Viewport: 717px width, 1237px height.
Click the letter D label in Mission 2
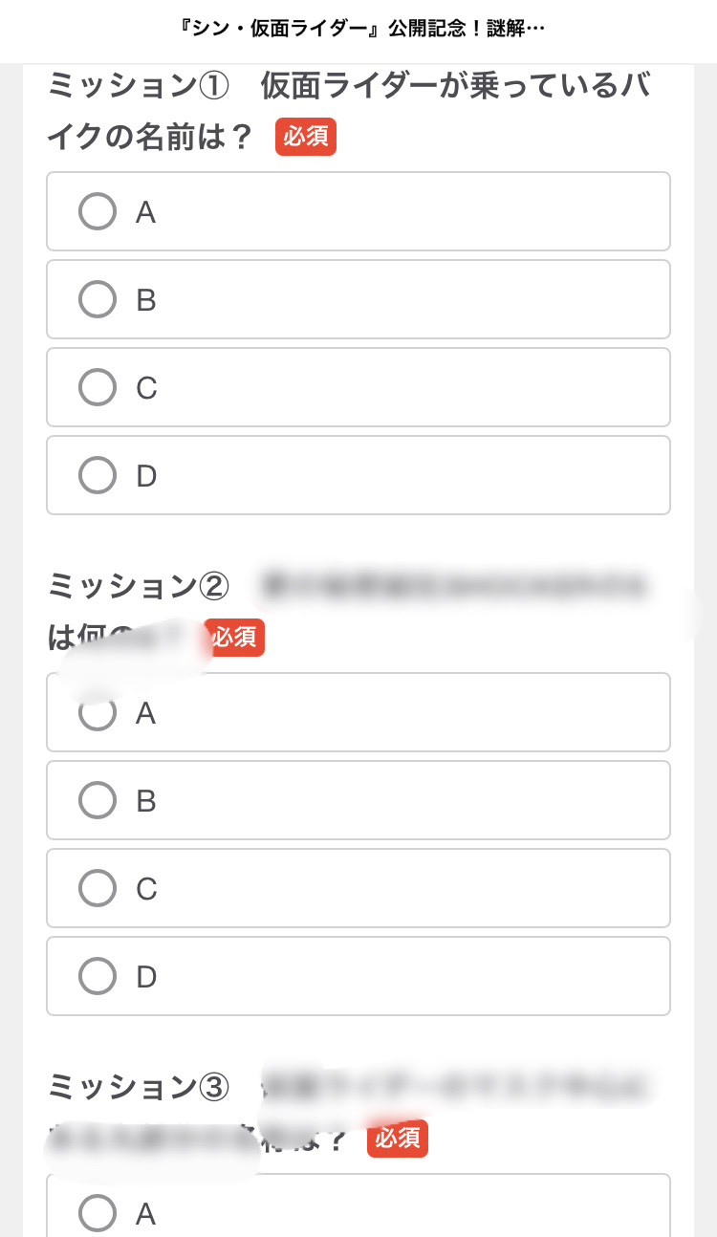(x=146, y=977)
